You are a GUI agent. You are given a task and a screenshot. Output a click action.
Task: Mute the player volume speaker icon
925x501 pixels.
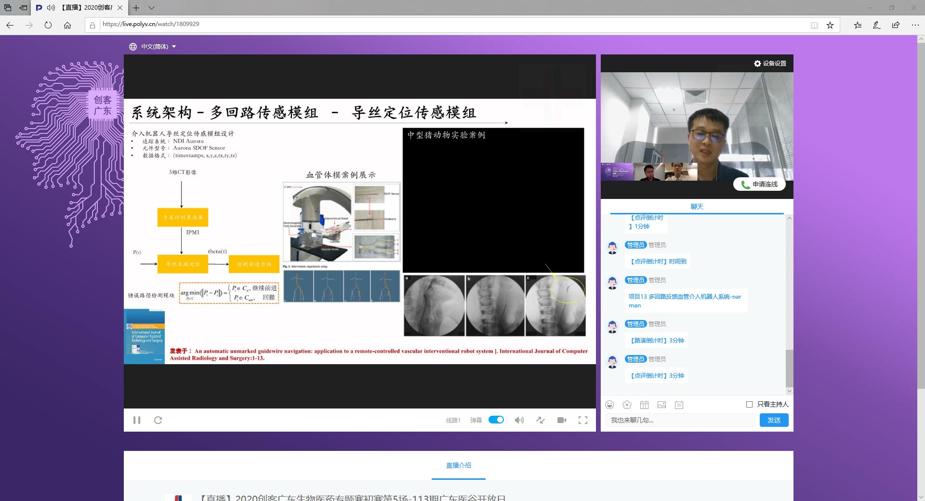519,420
